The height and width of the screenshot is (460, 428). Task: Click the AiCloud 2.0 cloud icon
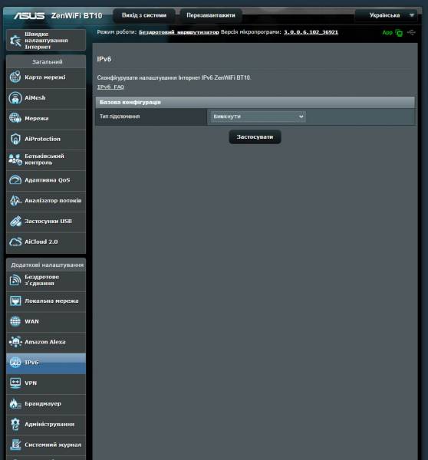[x=15, y=242]
